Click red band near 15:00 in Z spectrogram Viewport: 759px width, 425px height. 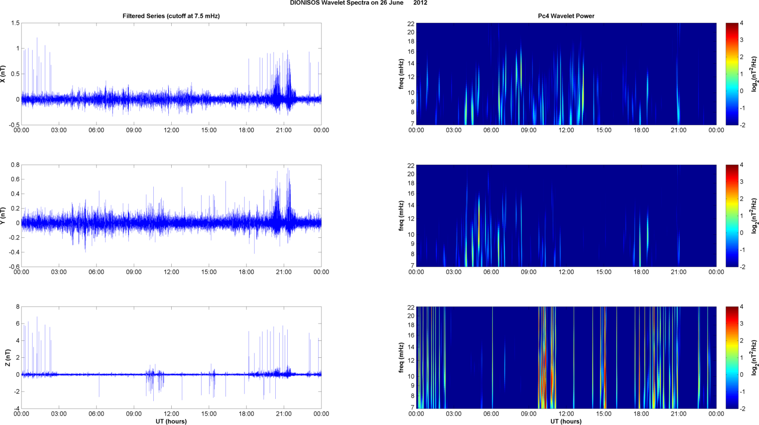(603, 357)
